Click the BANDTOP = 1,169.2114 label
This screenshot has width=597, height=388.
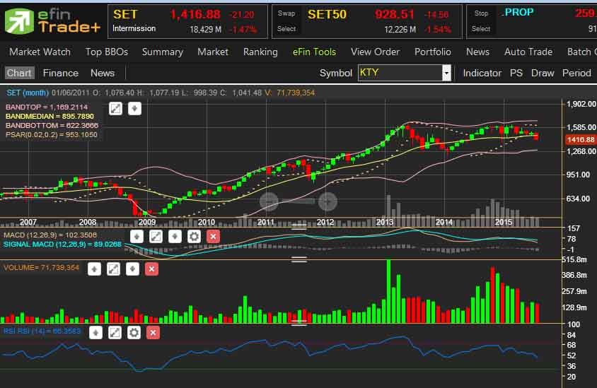point(47,107)
